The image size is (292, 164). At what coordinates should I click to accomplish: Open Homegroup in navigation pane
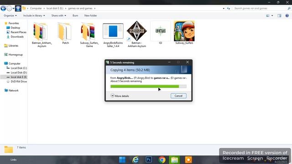pos(13,55)
